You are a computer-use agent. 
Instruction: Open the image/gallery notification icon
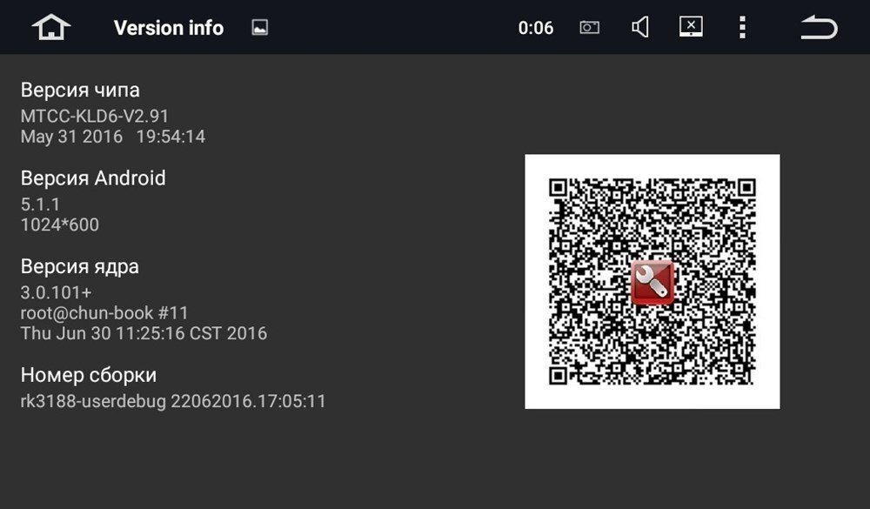[x=259, y=27]
